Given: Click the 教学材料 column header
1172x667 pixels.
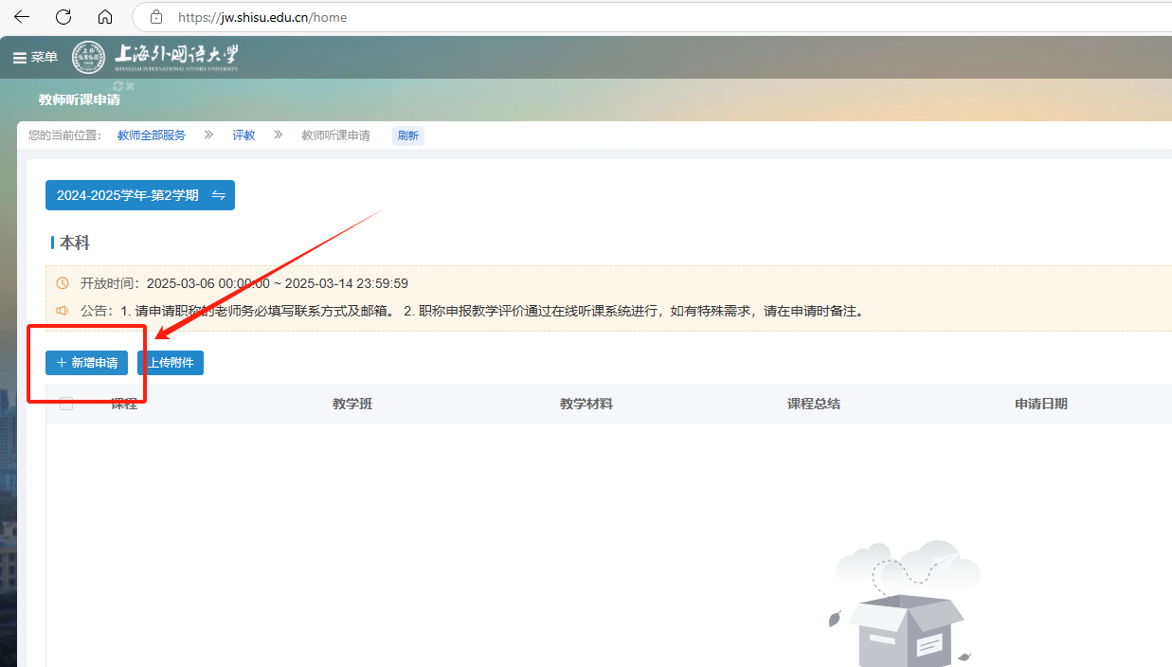Looking at the screenshot, I should tap(586, 404).
